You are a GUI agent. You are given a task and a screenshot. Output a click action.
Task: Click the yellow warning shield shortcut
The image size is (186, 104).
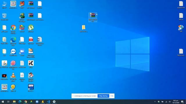13,88
